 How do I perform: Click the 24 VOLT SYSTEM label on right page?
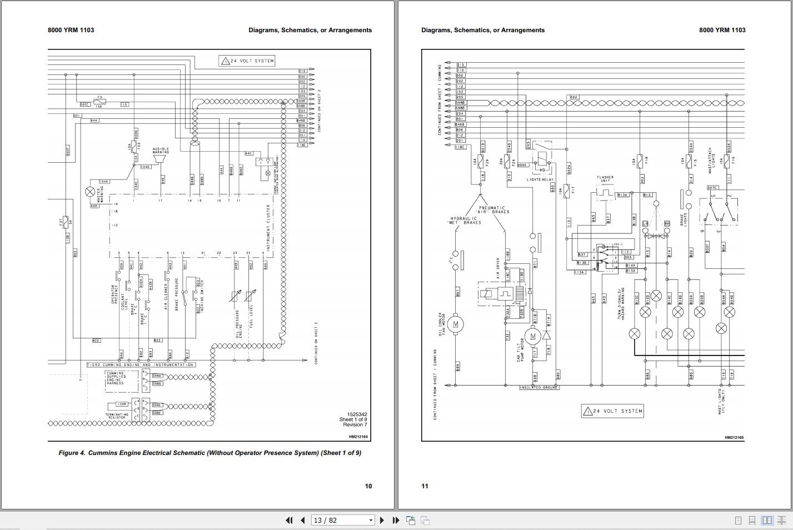(x=612, y=411)
